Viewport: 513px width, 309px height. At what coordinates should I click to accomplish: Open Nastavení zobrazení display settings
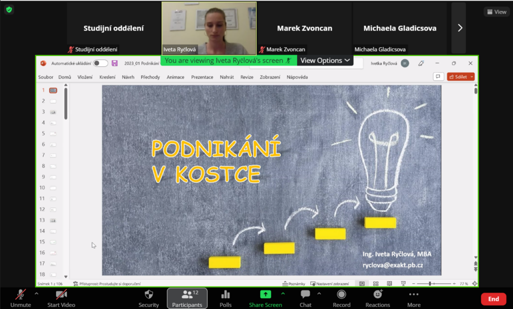coord(330,284)
